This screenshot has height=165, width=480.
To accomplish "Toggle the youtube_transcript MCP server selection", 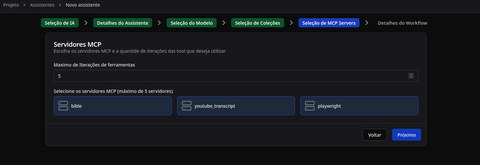I will pos(236,106).
